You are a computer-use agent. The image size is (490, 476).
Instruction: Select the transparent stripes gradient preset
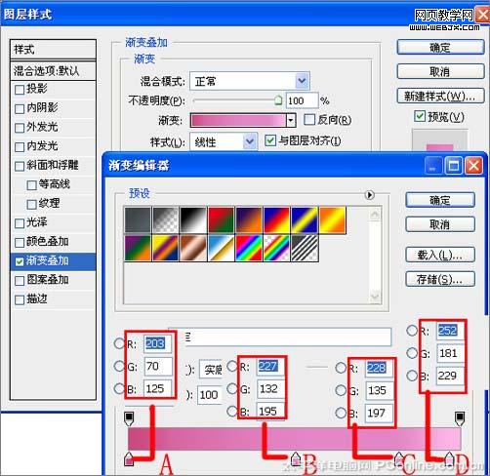305,248
